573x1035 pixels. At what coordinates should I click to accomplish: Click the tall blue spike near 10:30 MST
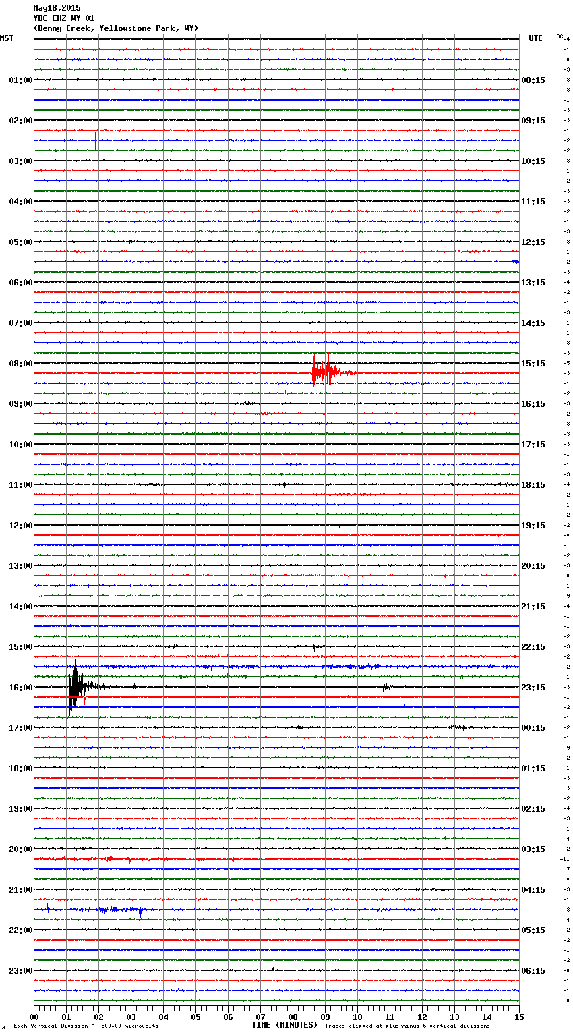[x=427, y=478]
